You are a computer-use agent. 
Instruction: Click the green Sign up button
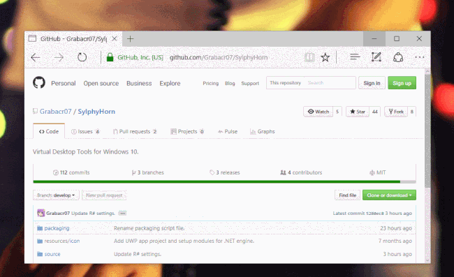(402, 83)
